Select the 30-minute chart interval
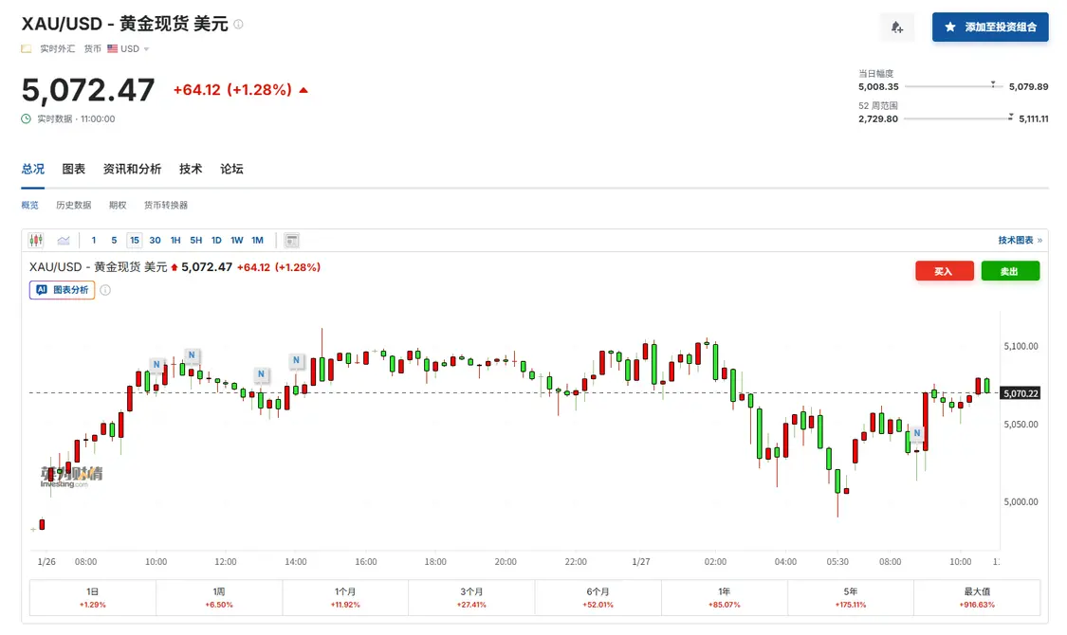The width and height of the screenshot is (1067, 635). [155, 241]
